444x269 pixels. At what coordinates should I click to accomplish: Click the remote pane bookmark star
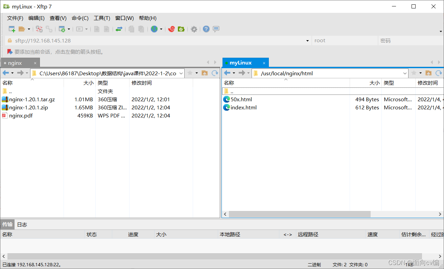(x=414, y=73)
